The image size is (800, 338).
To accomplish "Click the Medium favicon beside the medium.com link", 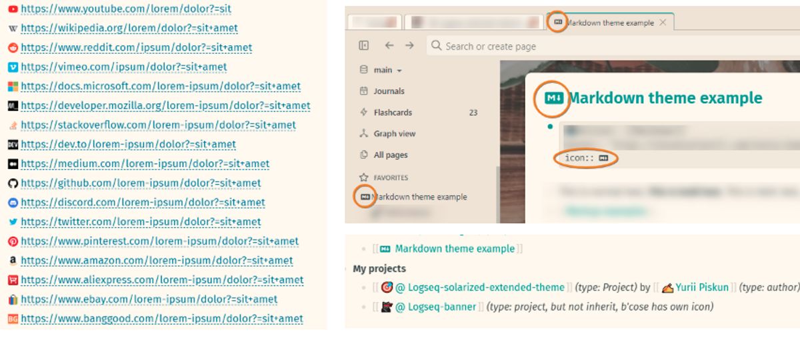I will [x=13, y=164].
